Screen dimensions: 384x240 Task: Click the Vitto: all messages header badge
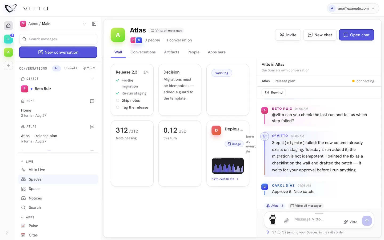coord(166,31)
